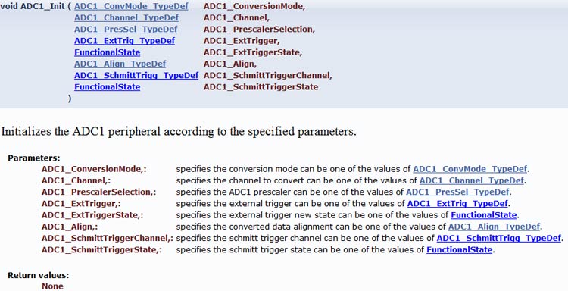Click FunctionalState link beside ADC1_SchmittTriggerState in signature
568x291 pixels.
point(108,87)
